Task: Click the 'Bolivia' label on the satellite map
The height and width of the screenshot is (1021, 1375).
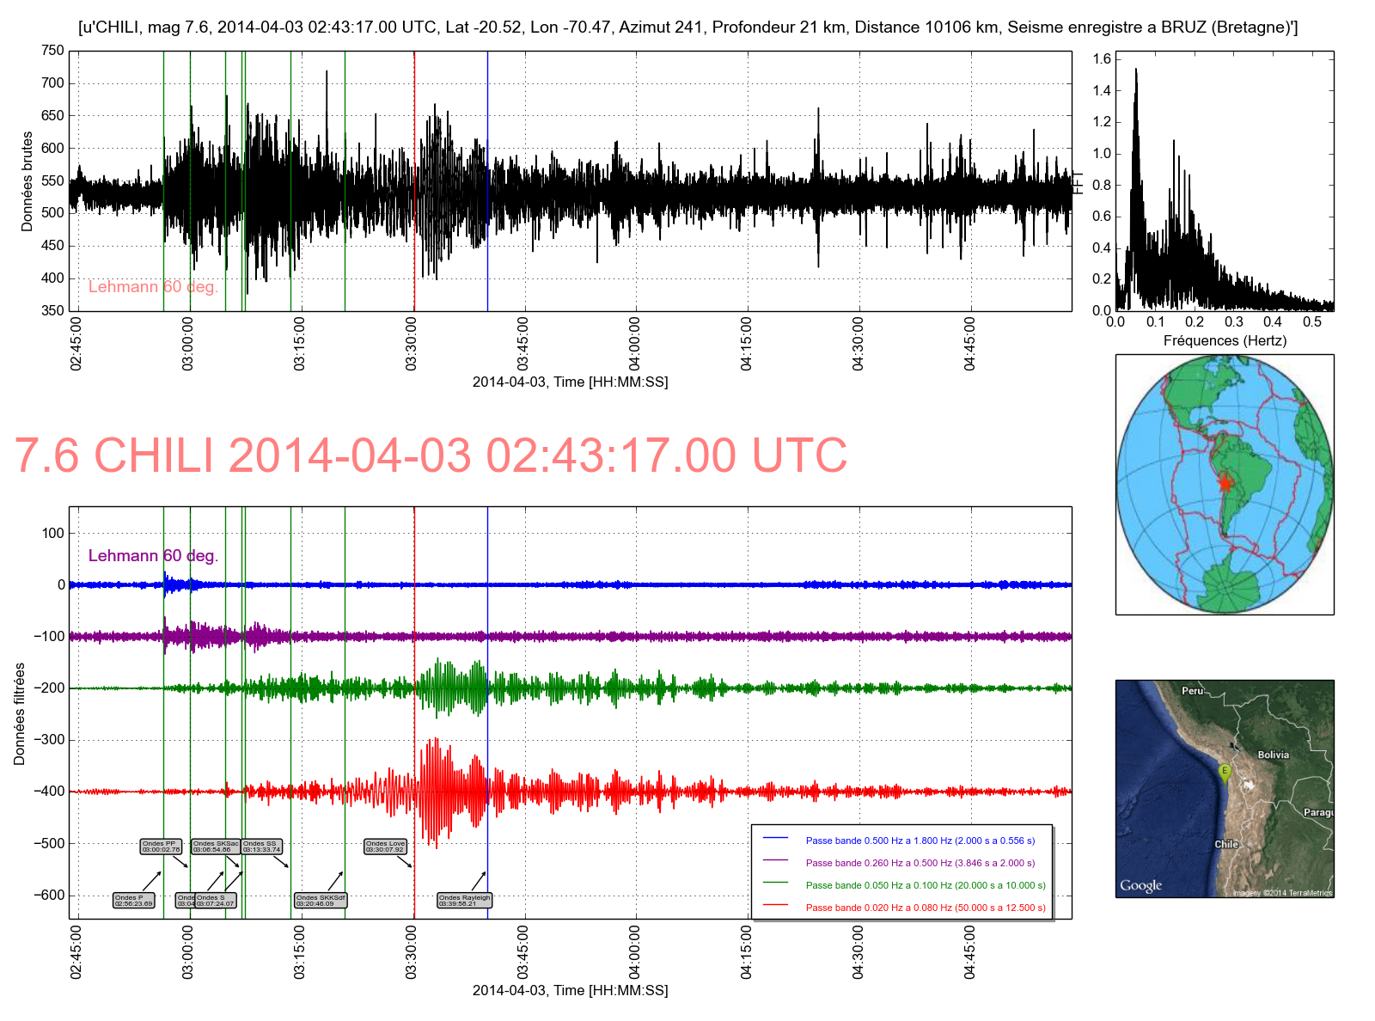Action: tap(1273, 755)
